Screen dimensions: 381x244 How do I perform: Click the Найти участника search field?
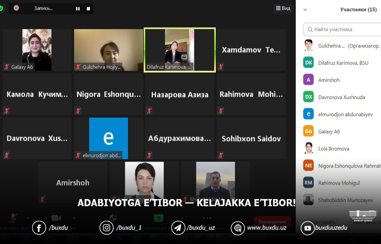pos(342,29)
